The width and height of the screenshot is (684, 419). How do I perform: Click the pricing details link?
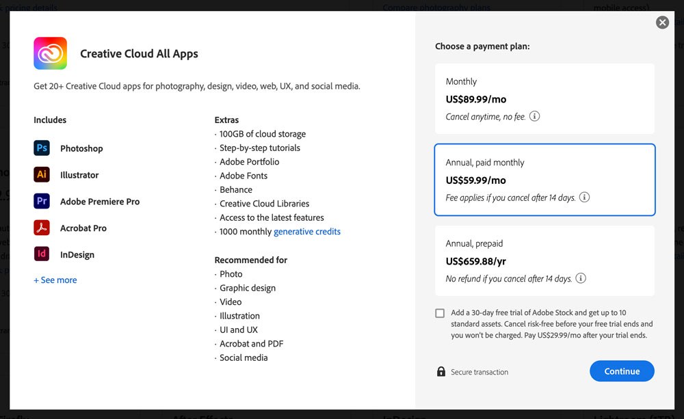click(26, 7)
